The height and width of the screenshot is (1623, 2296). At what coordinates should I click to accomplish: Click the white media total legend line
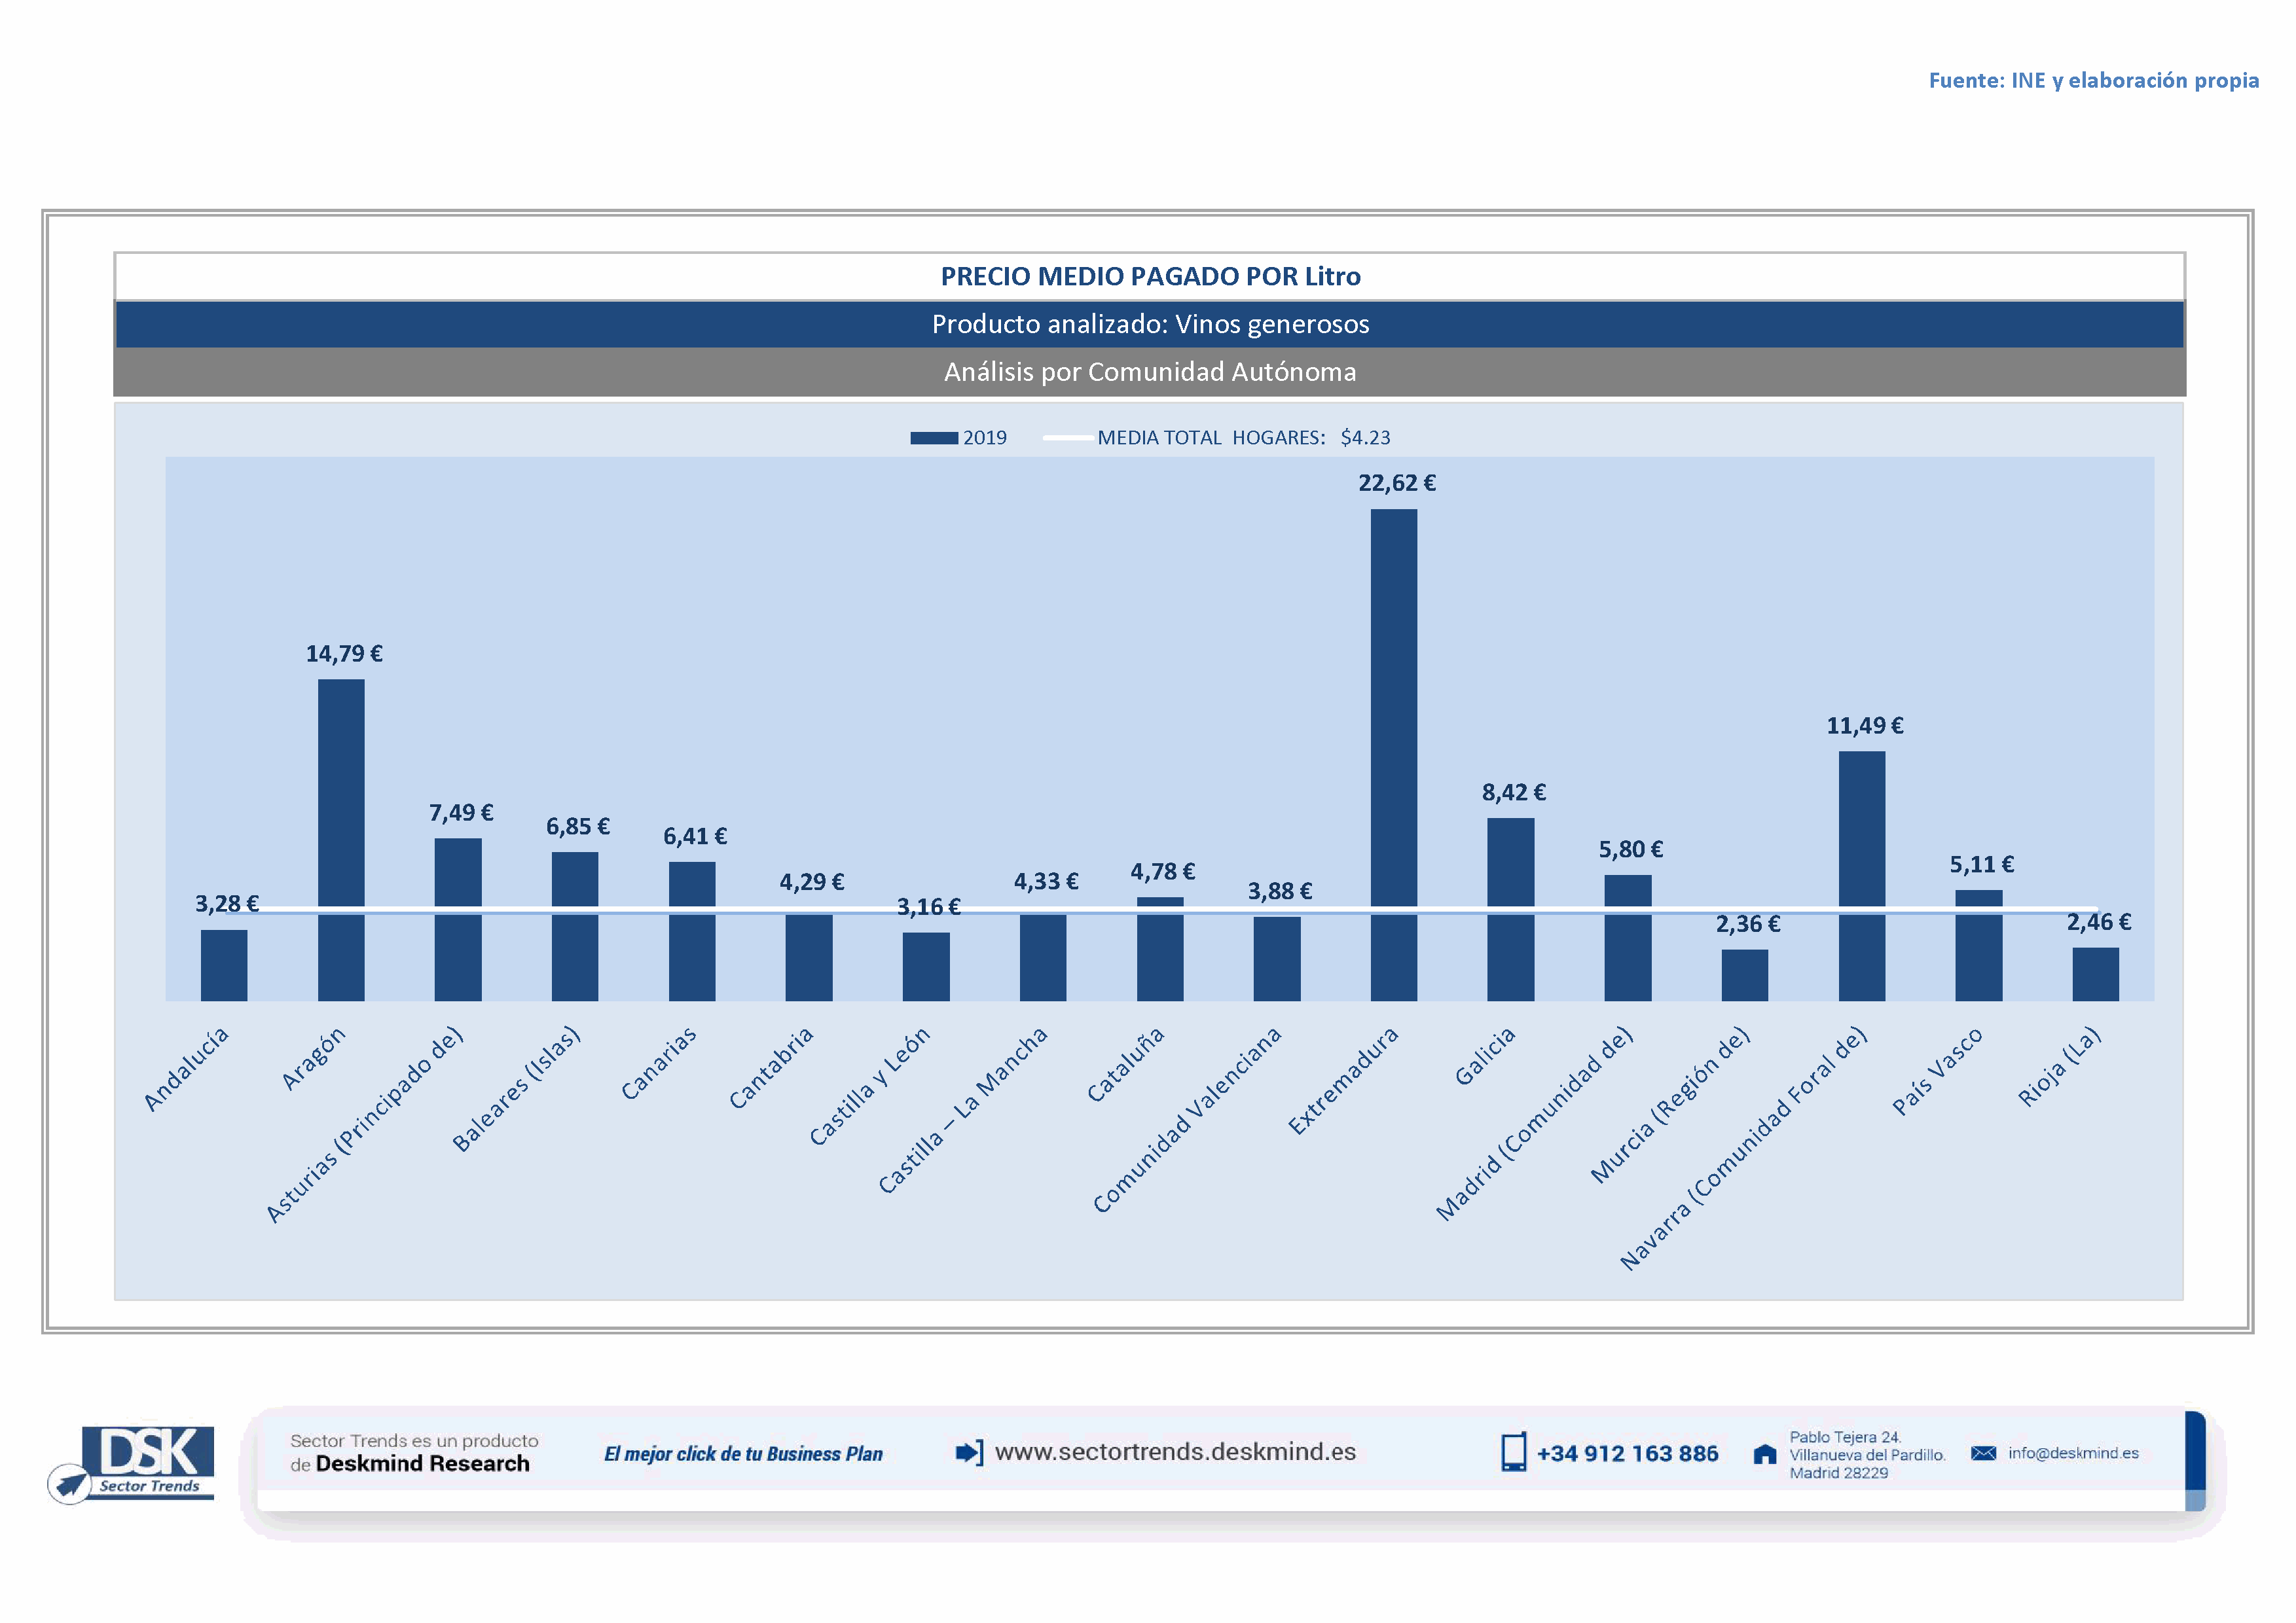tap(1067, 438)
